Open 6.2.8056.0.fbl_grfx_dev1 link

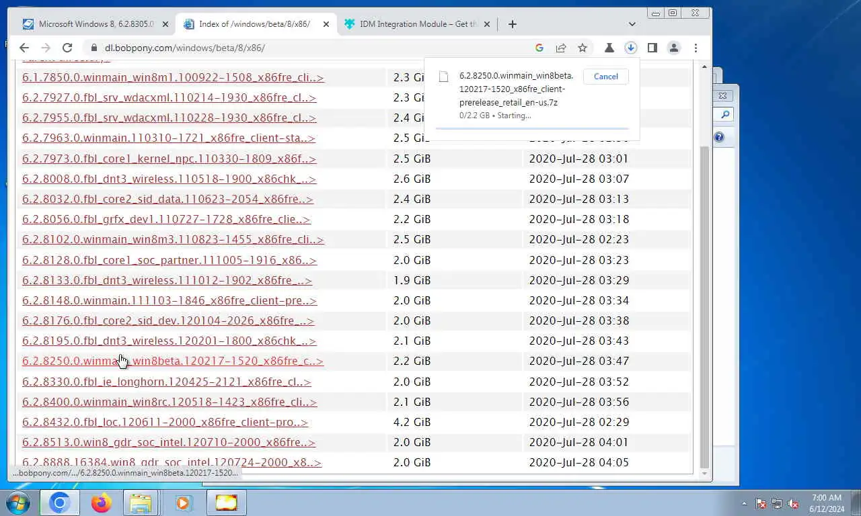pyautogui.click(x=166, y=219)
